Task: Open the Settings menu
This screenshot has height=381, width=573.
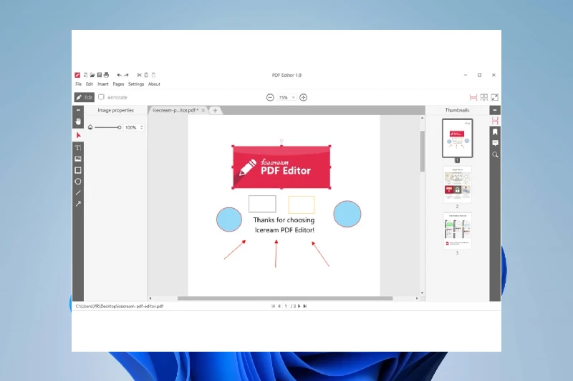Action: tap(136, 84)
